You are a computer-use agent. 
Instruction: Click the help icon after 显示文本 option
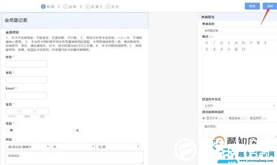[221, 119]
